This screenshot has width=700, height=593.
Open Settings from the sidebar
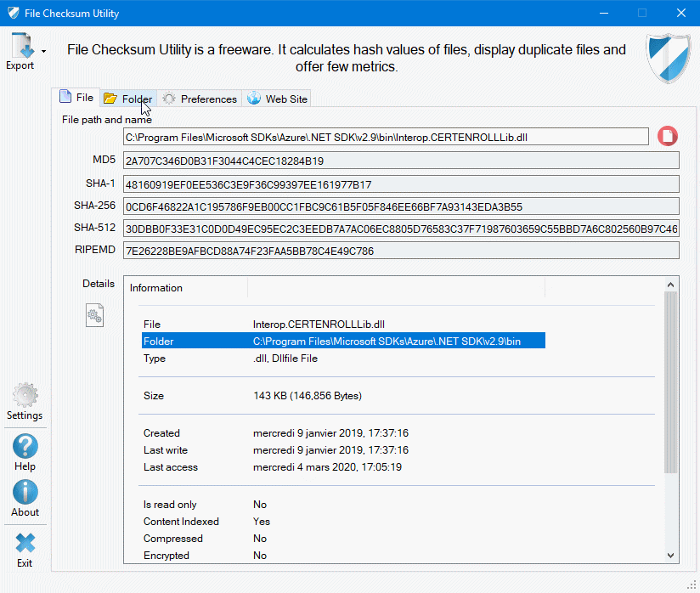pos(25,397)
